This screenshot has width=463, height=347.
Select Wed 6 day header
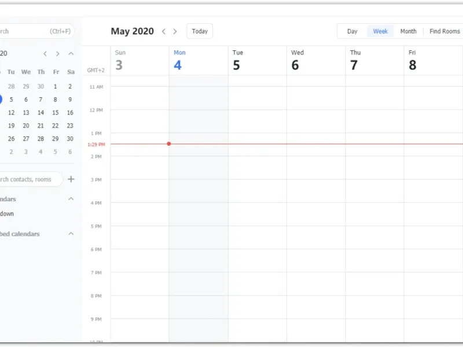(316, 61)
